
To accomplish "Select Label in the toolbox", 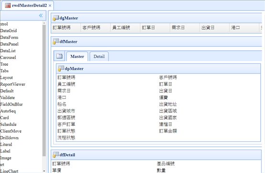I will pyautogui.click(x=5, y=151).
